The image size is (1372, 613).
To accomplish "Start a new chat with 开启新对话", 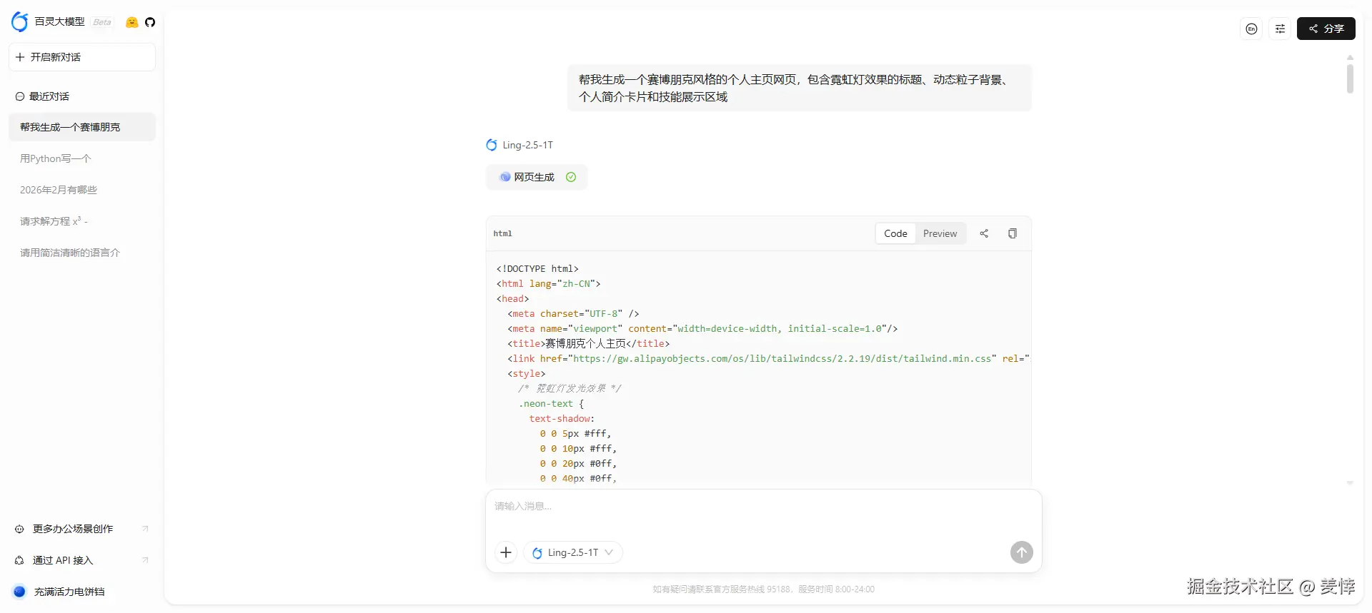I will tap(82, 57).
